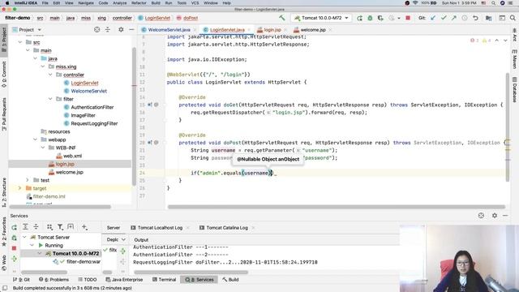Open Services panel settings with the gear icon
519x292 pixels.
[494, 216]
